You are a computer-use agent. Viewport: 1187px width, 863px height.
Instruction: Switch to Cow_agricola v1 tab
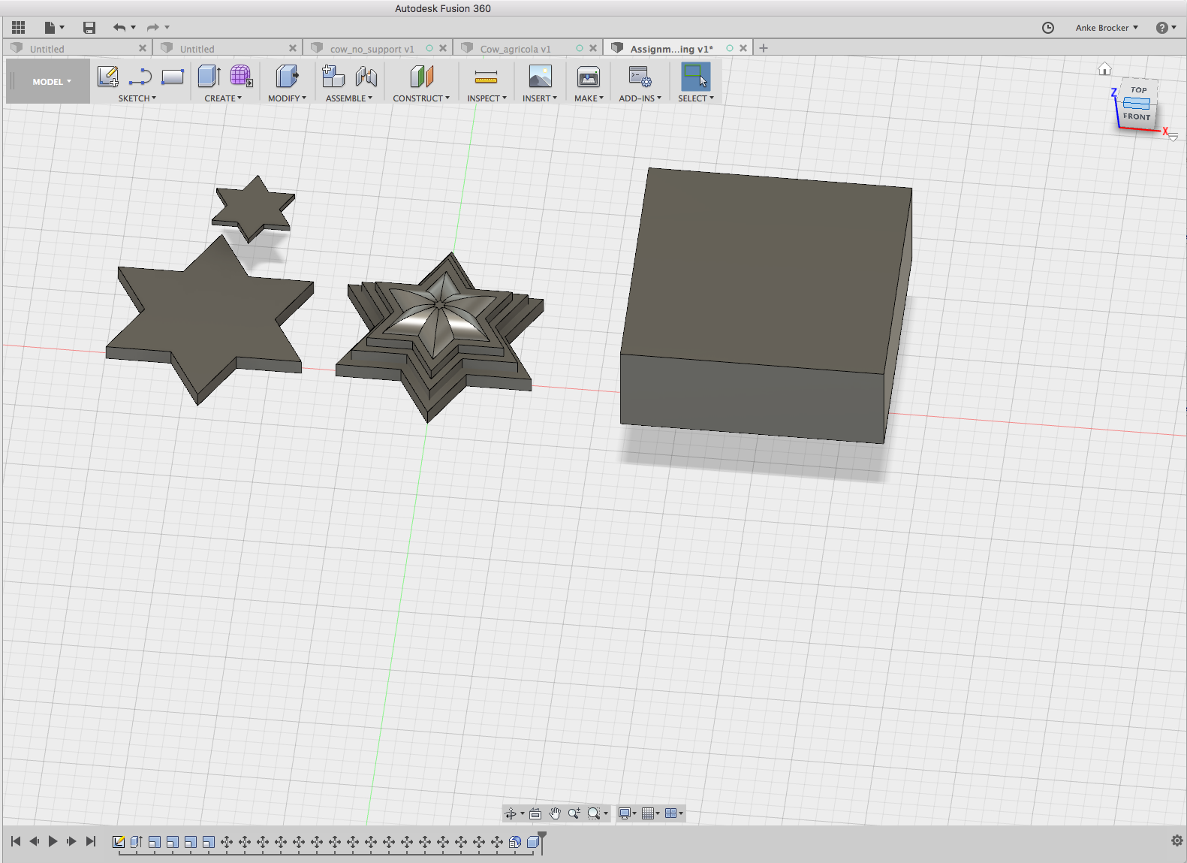point(515,49)
